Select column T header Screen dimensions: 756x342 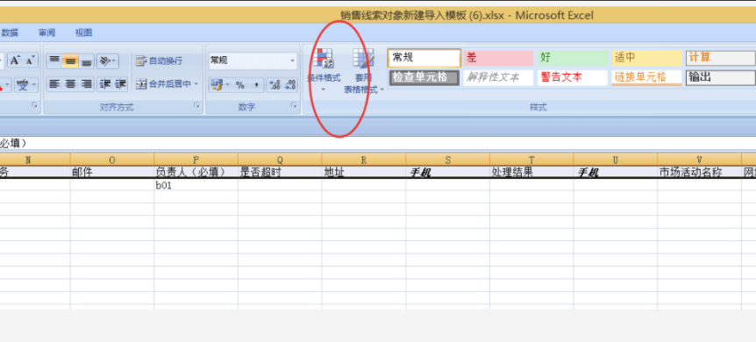click(531, 160)
